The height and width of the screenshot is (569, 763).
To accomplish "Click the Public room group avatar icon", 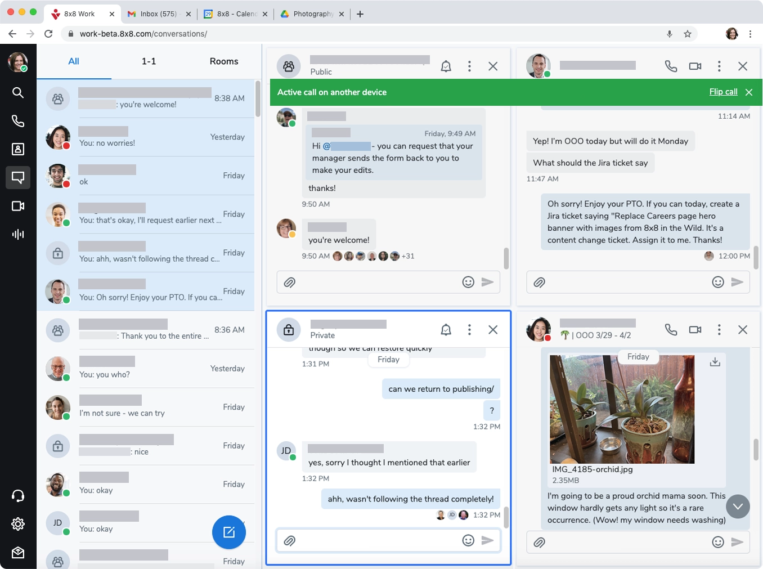I will [289, 66].
